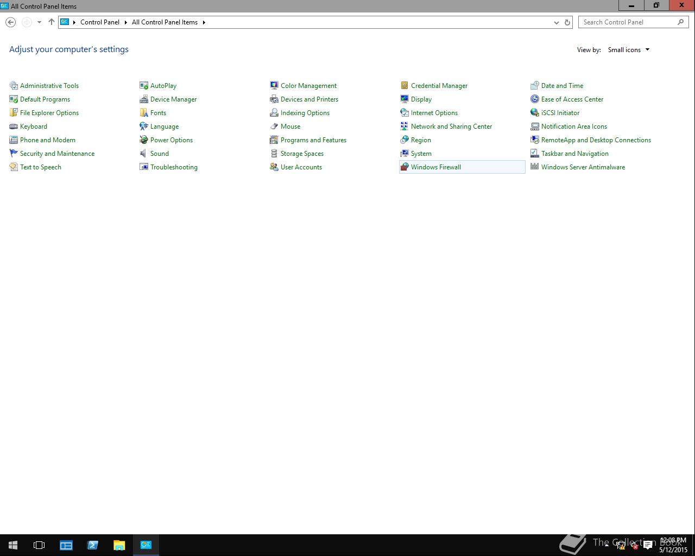
Task: Click the Default Programs icon
Action: coord(14,99)
